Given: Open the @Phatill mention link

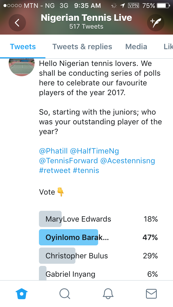Looking at the screenshot, I should 53,151.
